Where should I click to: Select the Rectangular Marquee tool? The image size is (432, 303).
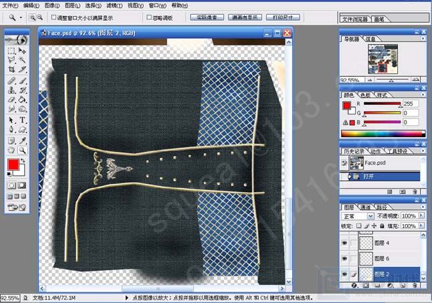11,49
